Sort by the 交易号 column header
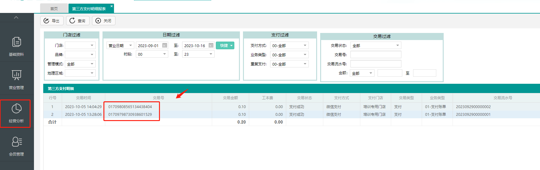540x170 pixels. [x=158, y=98]
